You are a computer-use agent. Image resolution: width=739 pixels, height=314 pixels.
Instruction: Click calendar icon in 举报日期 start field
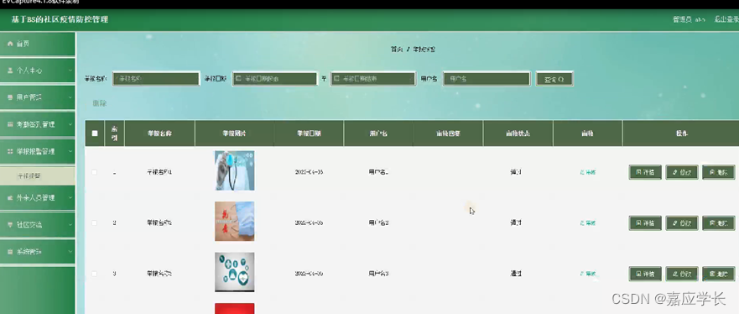(238, 79)
